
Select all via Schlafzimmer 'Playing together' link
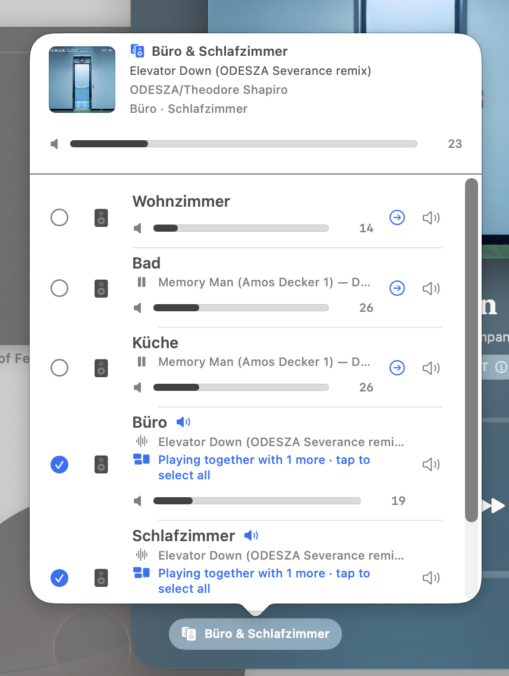(x=264, y=581)
